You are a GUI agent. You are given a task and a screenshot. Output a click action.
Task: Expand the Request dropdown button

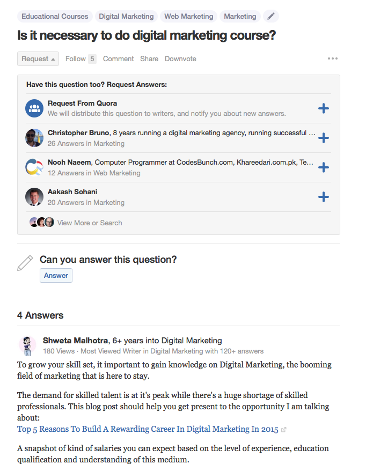point(38,58)
